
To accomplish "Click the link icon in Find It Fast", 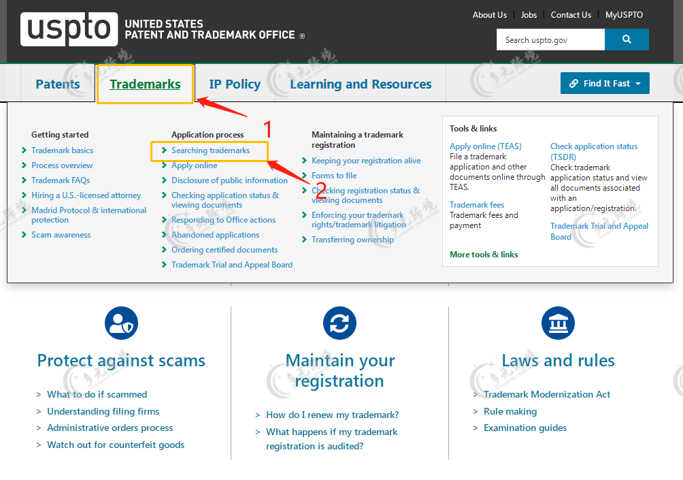I will 573,83.
